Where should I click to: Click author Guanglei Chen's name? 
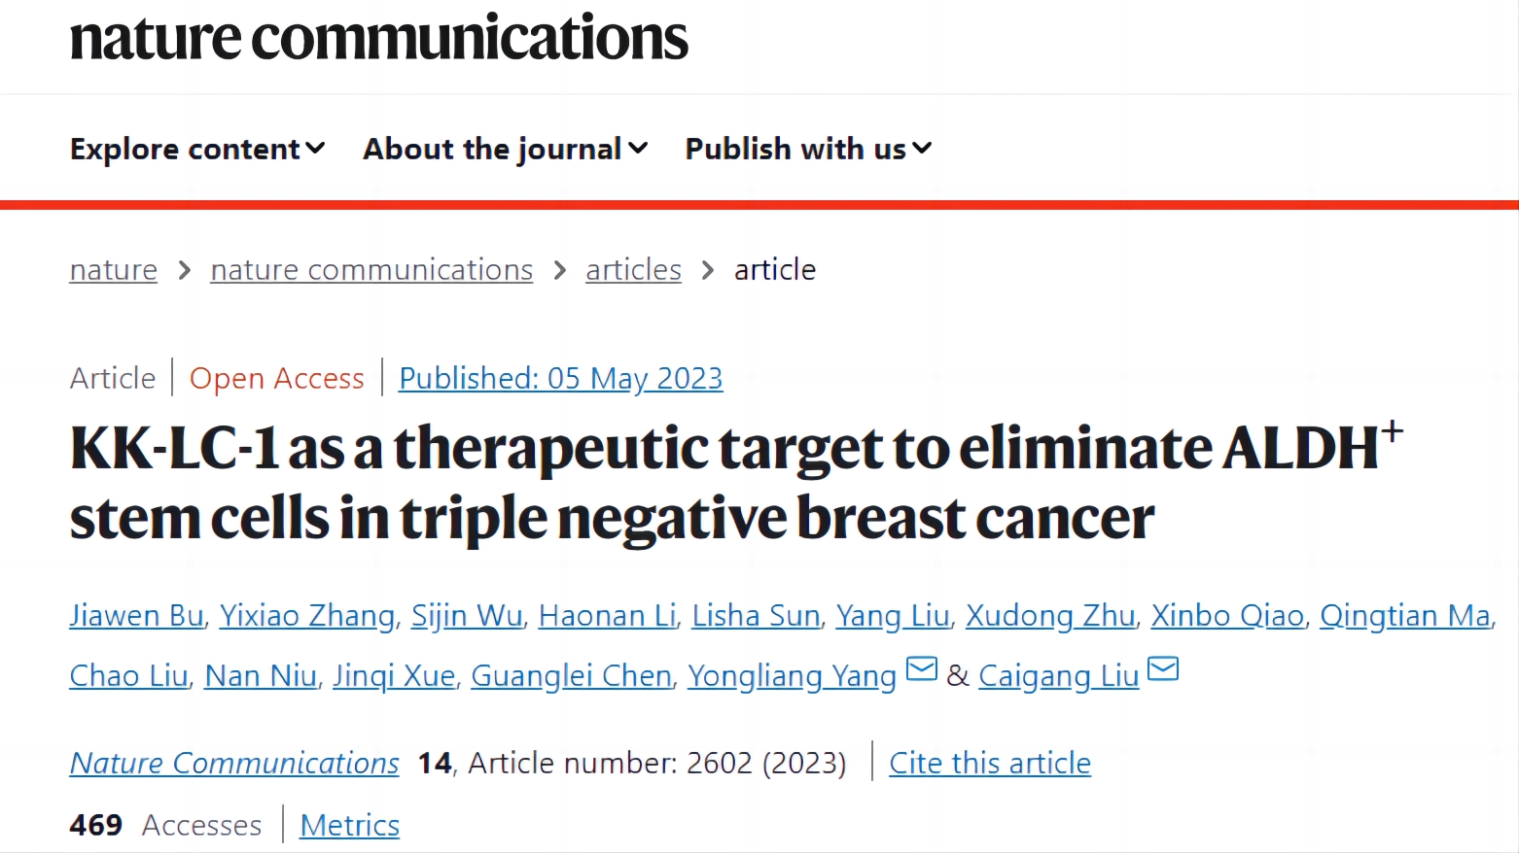click(572, 676)
